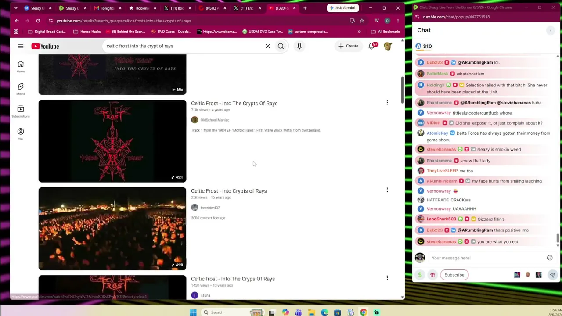
Task: Open options menu for the Tsuna video
Action: point(387,278)
